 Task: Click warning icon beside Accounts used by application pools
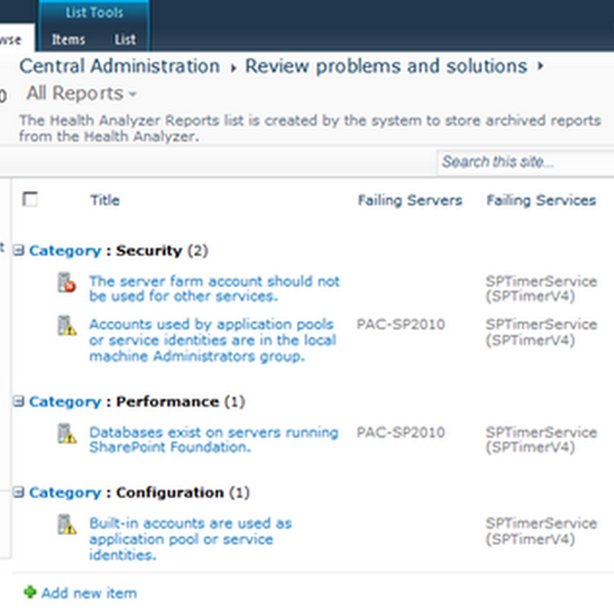pyautogui.click(x=68, y=325)
